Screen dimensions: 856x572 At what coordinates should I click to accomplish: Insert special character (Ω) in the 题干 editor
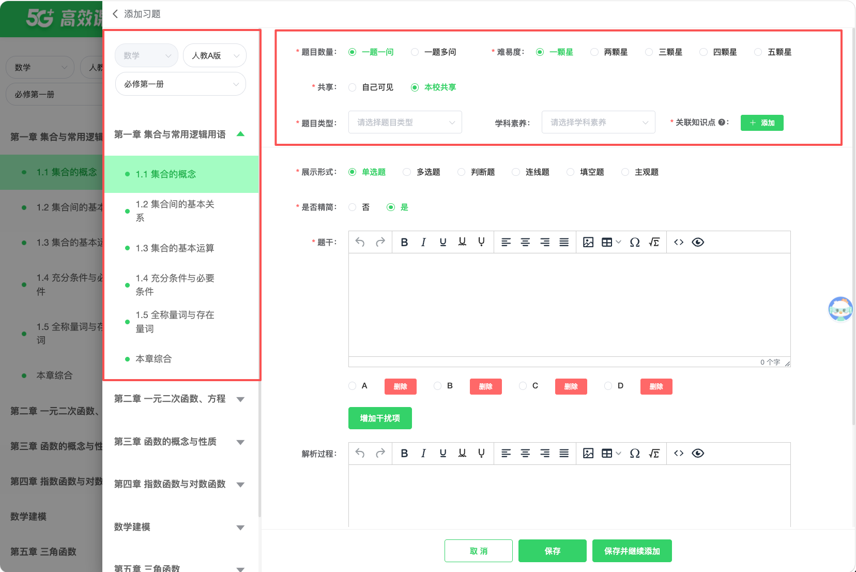[x=635, y=242]
